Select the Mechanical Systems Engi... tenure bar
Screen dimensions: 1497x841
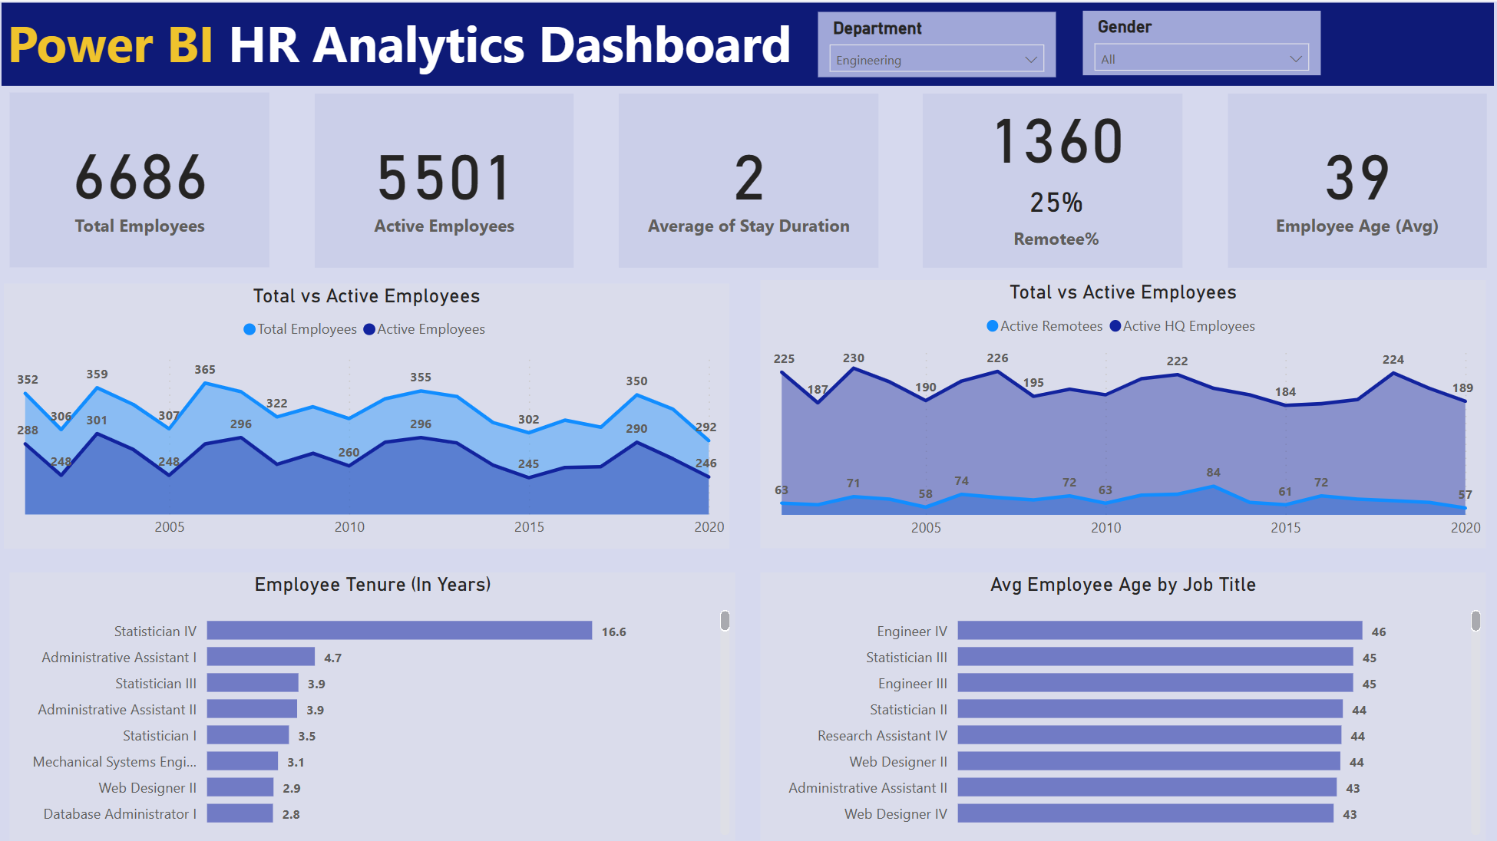(x=243, y=761)
